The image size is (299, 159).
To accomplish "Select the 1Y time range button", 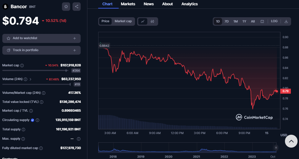I will point(244,21).
